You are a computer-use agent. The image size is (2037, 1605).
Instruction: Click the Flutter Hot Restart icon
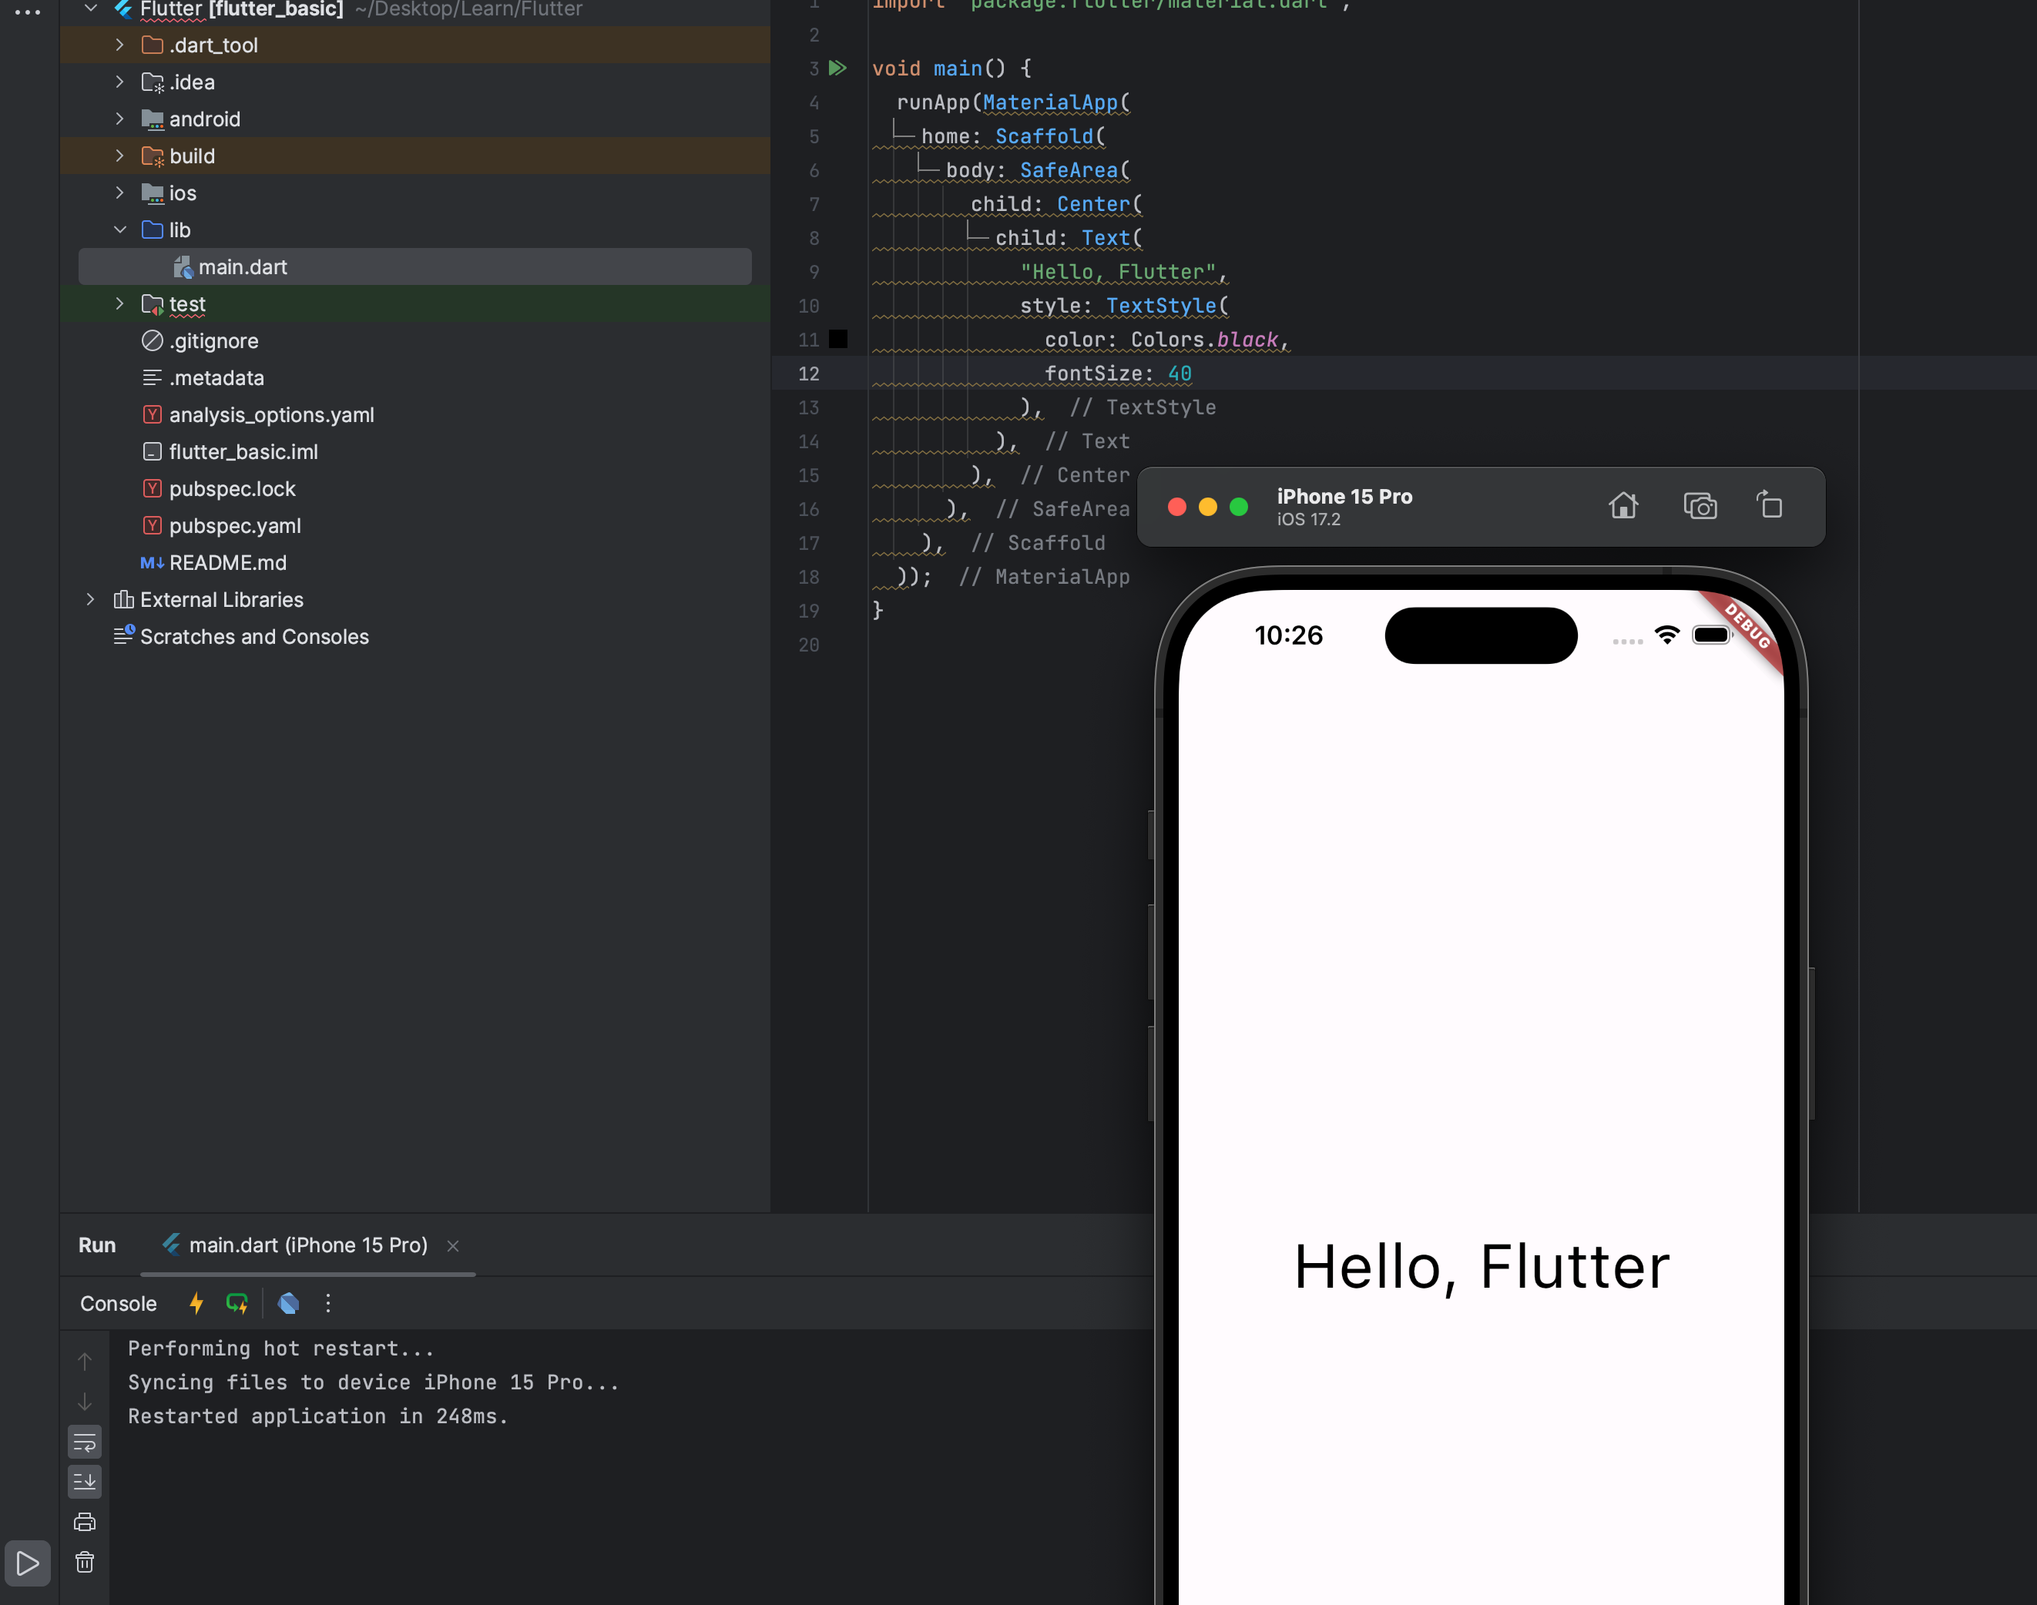tap(237, 1303)
